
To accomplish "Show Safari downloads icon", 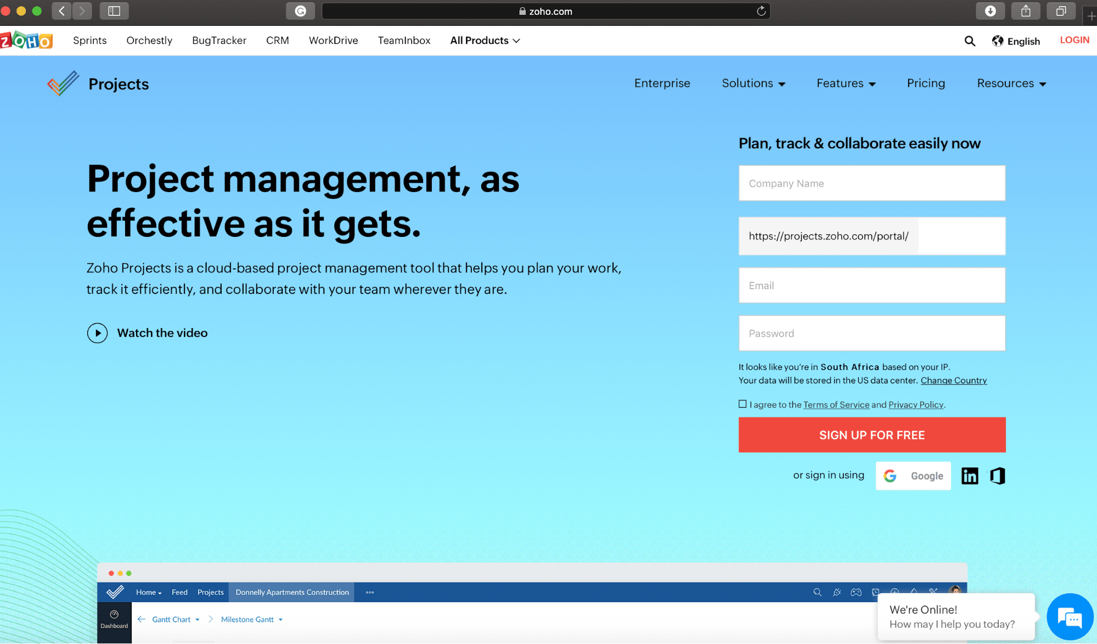I will click(990, 11).
